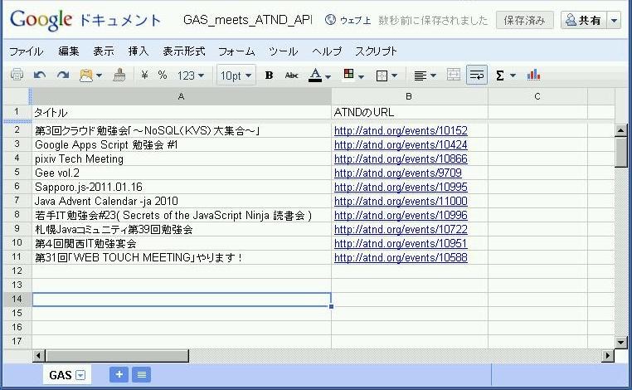
Task: Click vertical scrollbar down arrow
Action: (620, 343)
